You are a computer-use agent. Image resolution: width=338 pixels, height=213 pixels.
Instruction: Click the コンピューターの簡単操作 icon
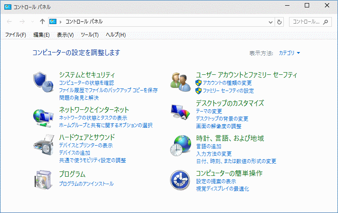pyautogui.click(x=180, y=180)
